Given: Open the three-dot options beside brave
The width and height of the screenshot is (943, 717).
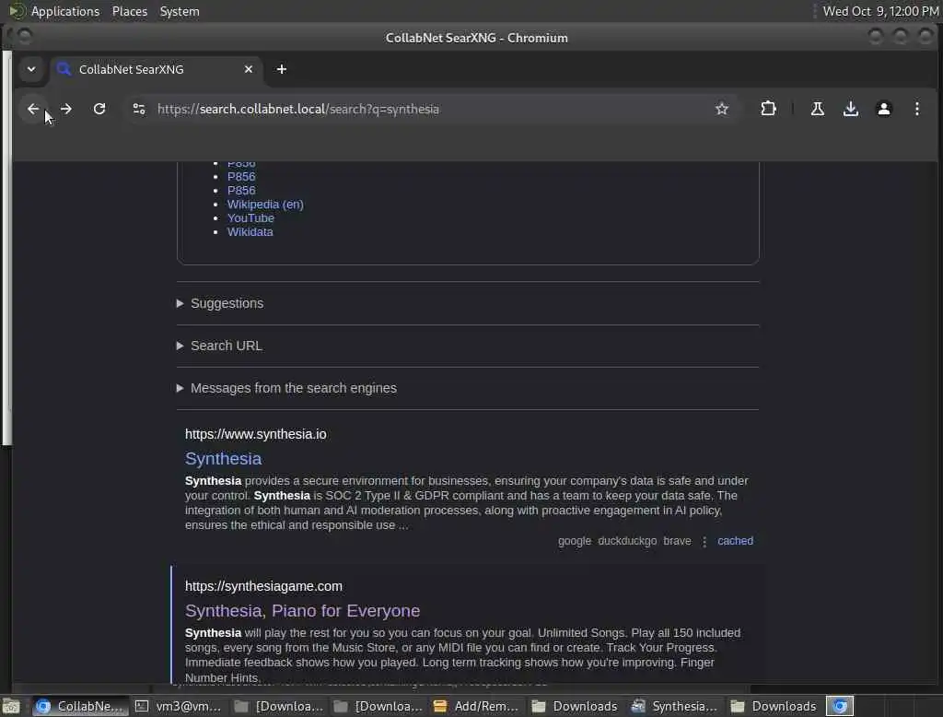Looking at the screenshot, I should [704, 541].
